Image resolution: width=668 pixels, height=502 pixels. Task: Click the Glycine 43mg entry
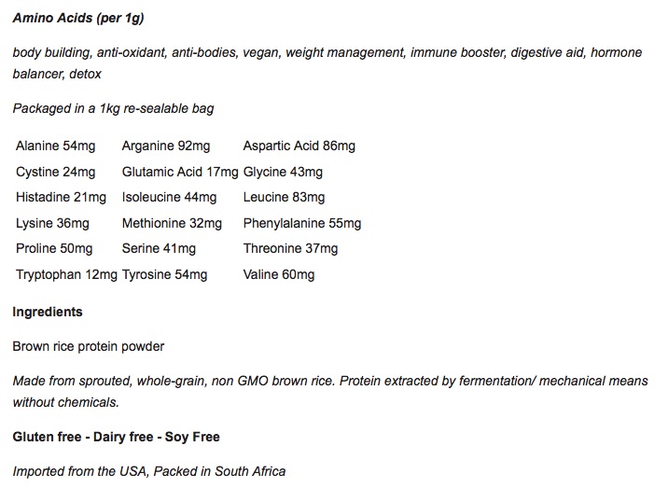tap(283, 172)
